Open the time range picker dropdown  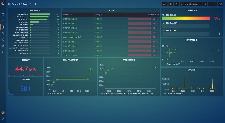click(191, 4)
